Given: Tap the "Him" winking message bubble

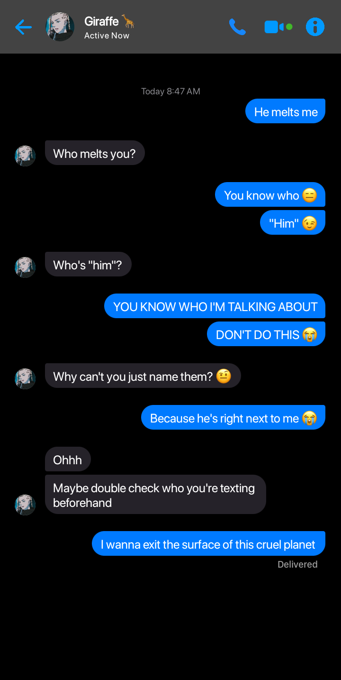Looking at the screenshot, I should click(x=293, y=223).
